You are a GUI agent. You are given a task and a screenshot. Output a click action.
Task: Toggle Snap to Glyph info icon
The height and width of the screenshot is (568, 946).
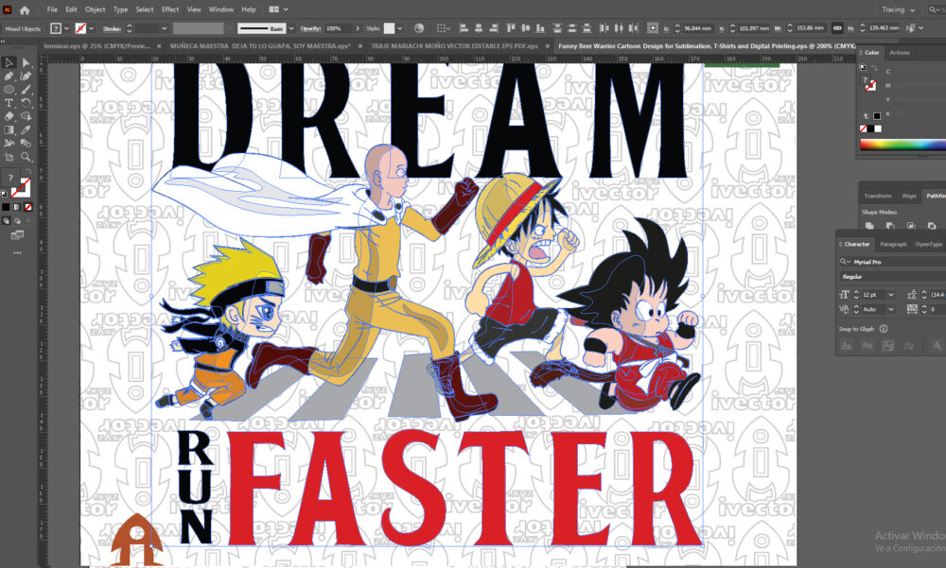point(884,329)
